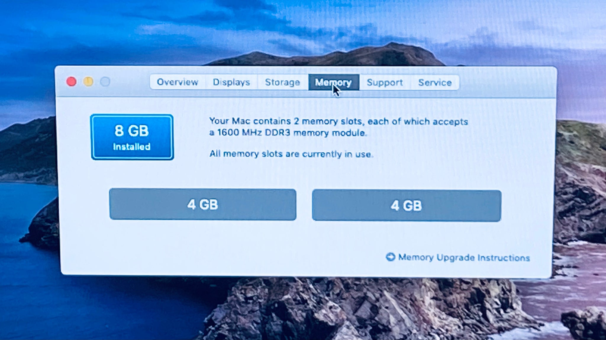The height and width of the screenshot is (340, 606).
Task: Select the first 4 GB memory slot
Action: [203, 204]
